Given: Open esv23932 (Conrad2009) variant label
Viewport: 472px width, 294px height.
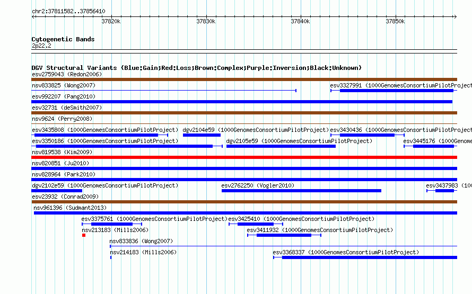Looking at the screenshot, I should (x=65, y=197).
